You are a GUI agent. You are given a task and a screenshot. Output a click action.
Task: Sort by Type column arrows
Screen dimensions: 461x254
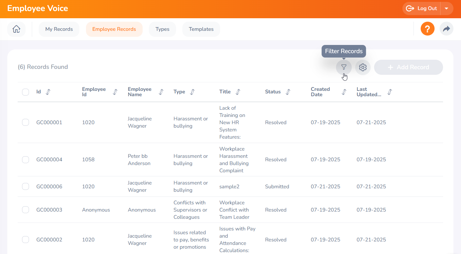pos(192,92)
